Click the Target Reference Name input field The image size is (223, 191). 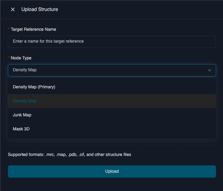tap(112, 41)
